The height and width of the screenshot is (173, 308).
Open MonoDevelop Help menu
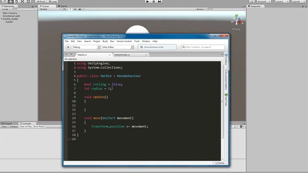pos(155,41)
